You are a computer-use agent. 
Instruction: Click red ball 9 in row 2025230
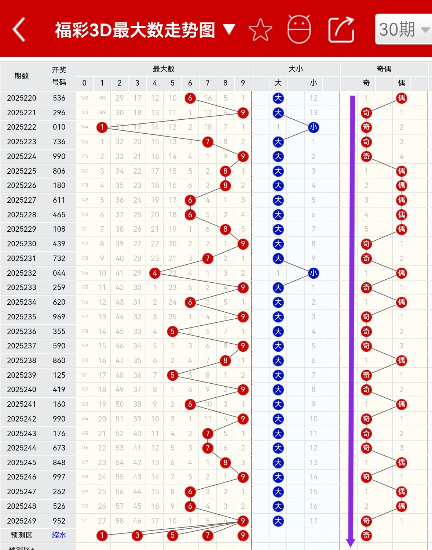[243, 244]
